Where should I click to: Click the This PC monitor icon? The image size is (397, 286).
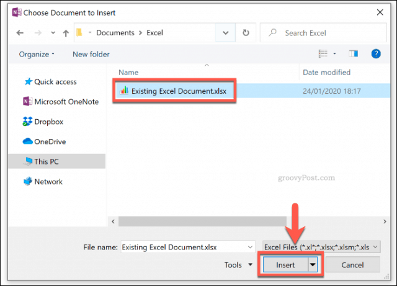[x=29, y=161]
